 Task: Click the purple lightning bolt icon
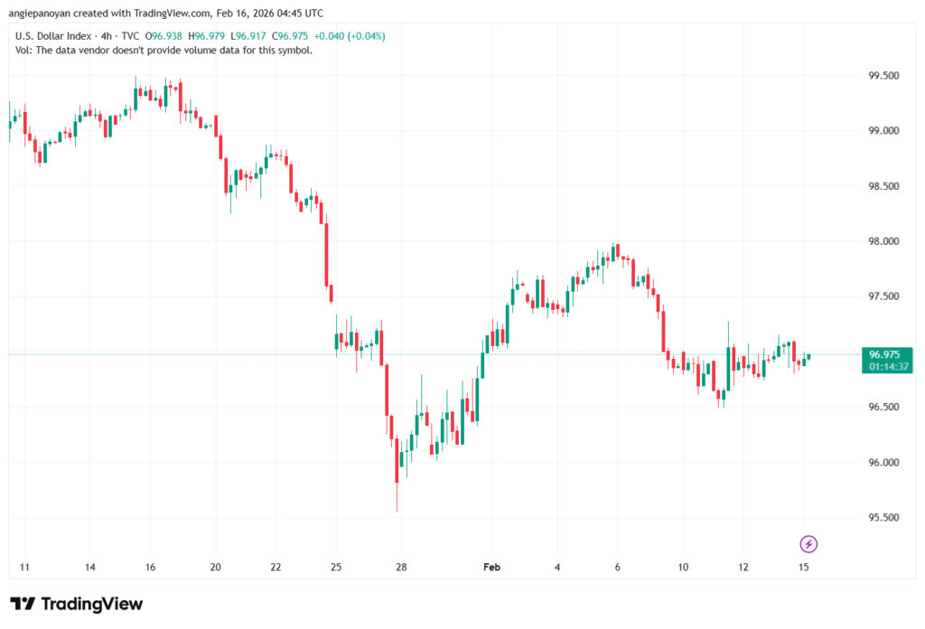point(809,543)
